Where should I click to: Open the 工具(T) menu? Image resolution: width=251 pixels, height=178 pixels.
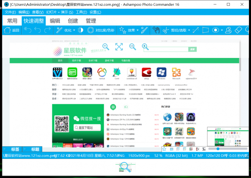coord(81,12)
